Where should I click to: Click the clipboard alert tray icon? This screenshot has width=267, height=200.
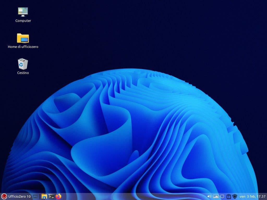coord(229,196)
